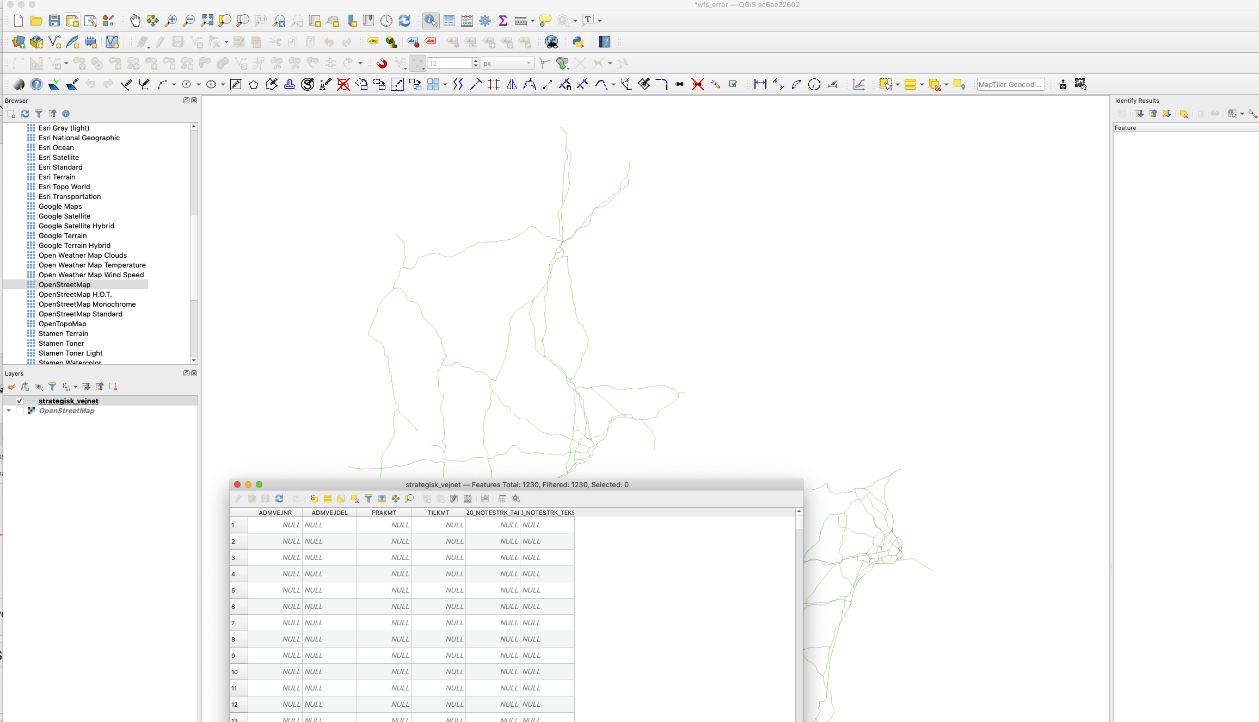Open the Measure Line tool
1259x722 pixels.
coord(520,21)
